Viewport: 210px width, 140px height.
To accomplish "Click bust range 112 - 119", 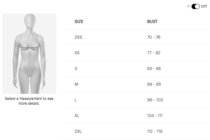I will [x=155, y=132].
